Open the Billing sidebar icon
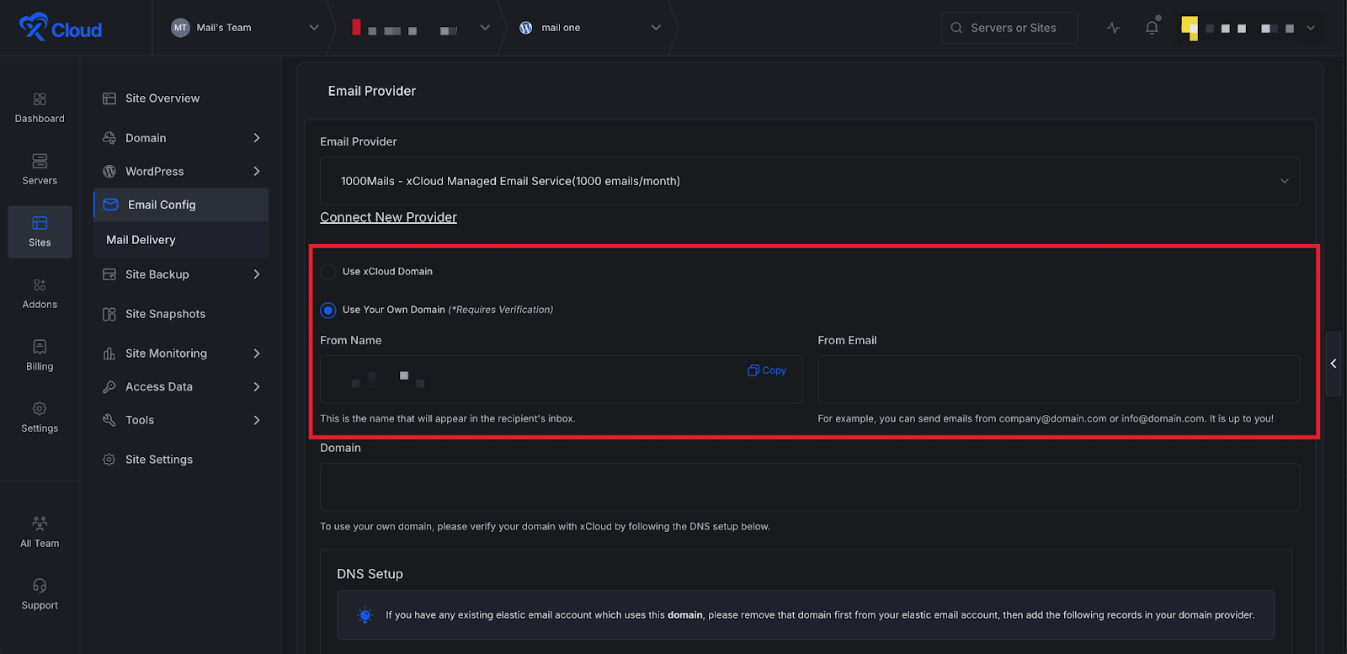 (40, 347)
